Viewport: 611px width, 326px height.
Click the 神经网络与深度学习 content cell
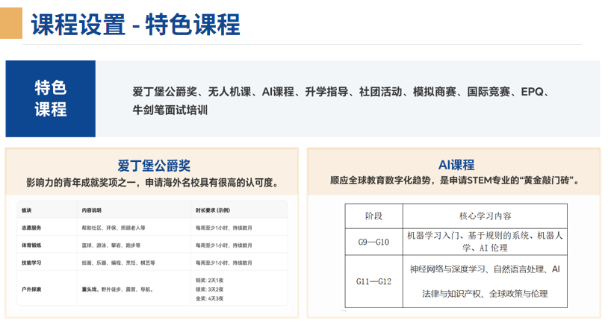coord(485,269)
